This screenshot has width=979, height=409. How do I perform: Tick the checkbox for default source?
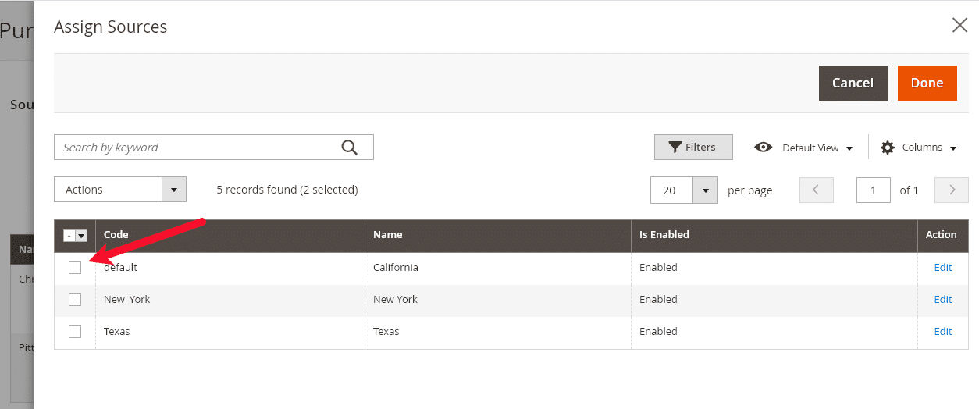tap(75, 268)
